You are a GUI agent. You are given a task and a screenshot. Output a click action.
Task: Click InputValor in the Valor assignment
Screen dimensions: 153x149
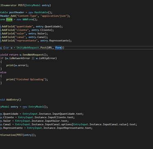[x=52, y=121]
